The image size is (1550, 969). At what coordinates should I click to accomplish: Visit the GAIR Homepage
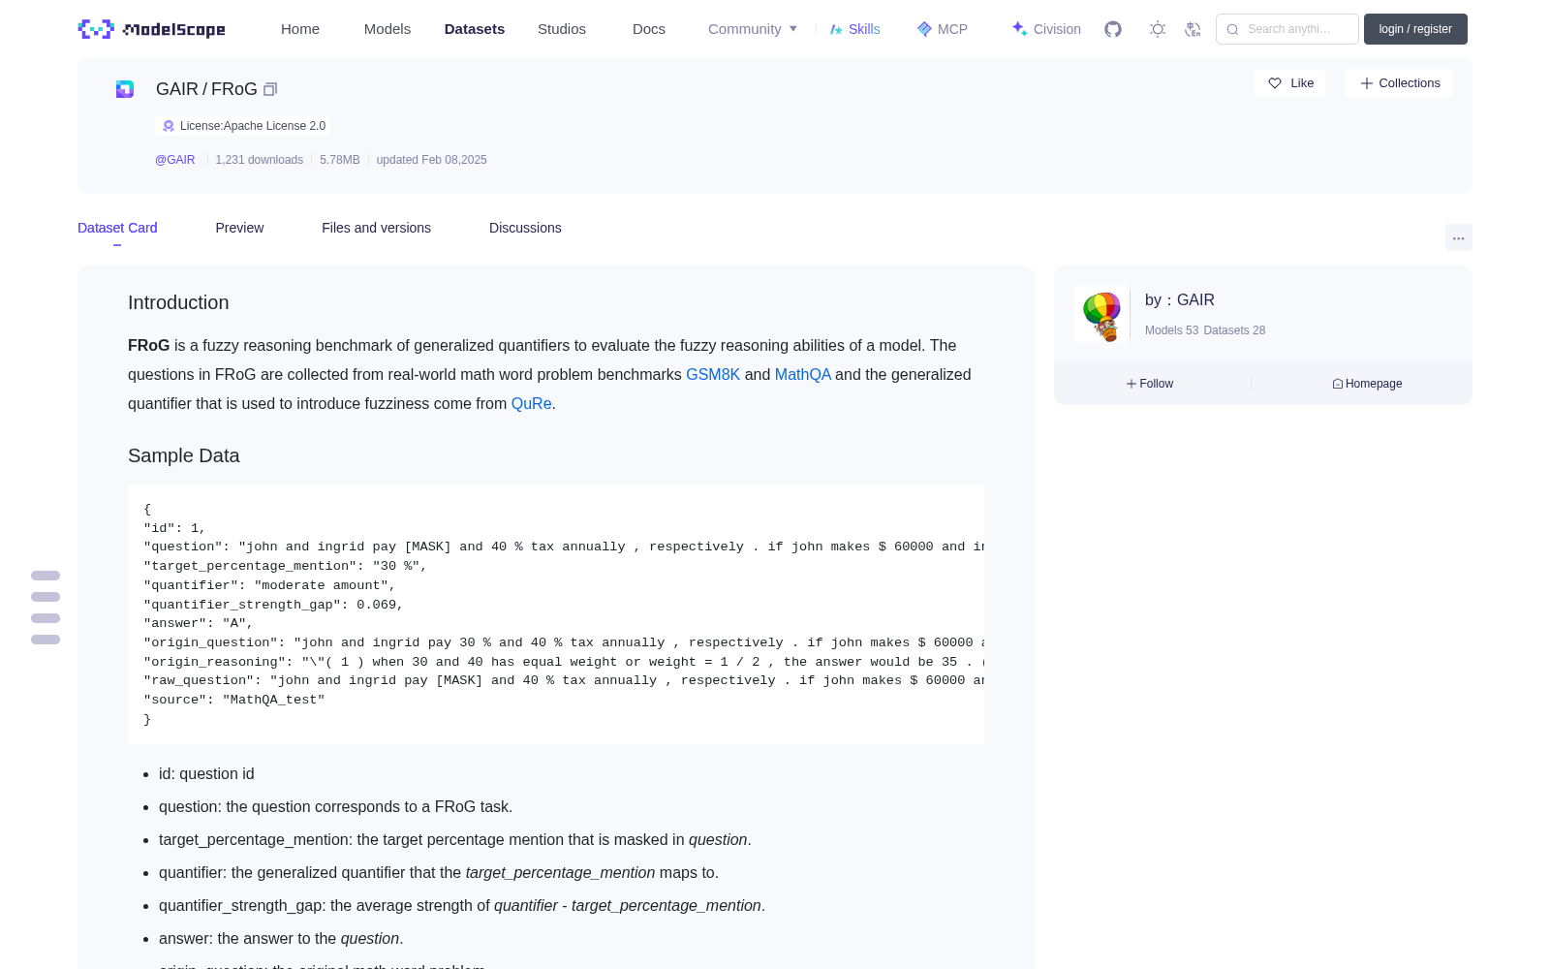(x=1367, y=384)
